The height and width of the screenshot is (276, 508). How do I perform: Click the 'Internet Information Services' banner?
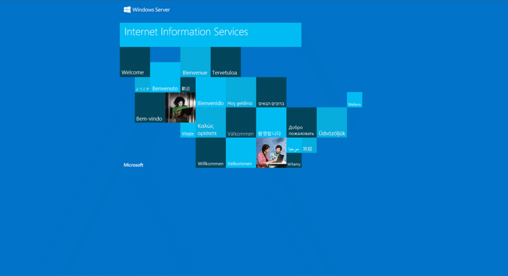coord(210,35)
